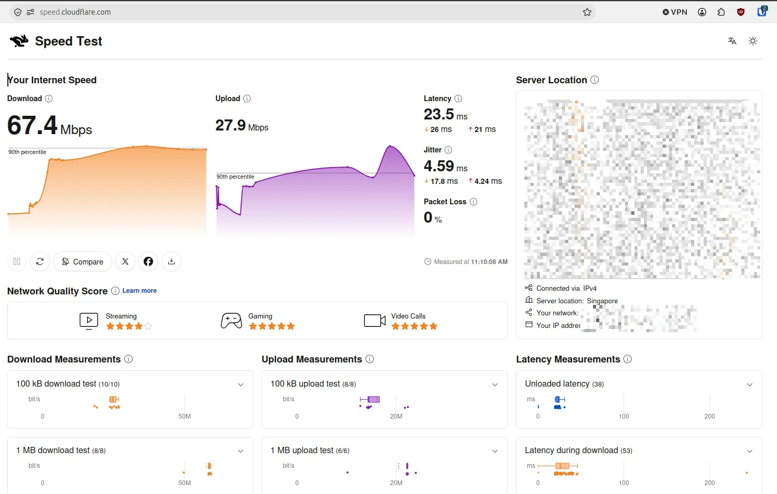Open Jitter info tooltip icon
Viewport: 777px width, 494px height.
tap(448, 150)
